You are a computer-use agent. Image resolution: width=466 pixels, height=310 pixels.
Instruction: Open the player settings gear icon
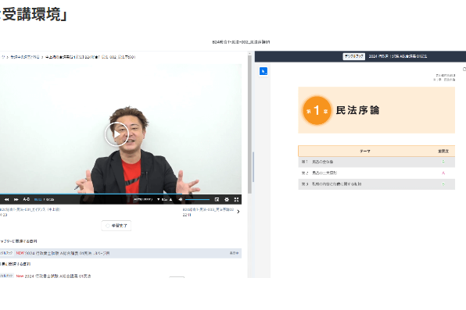tap(227, 200)
